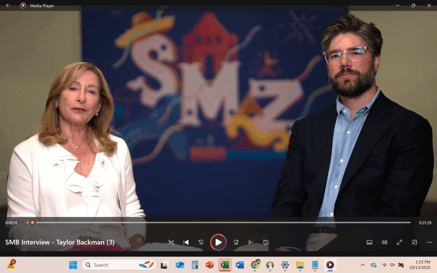Toggle muted system volume in tray
Viewport: 437px width, 273px height.
[x=393, y=265]
